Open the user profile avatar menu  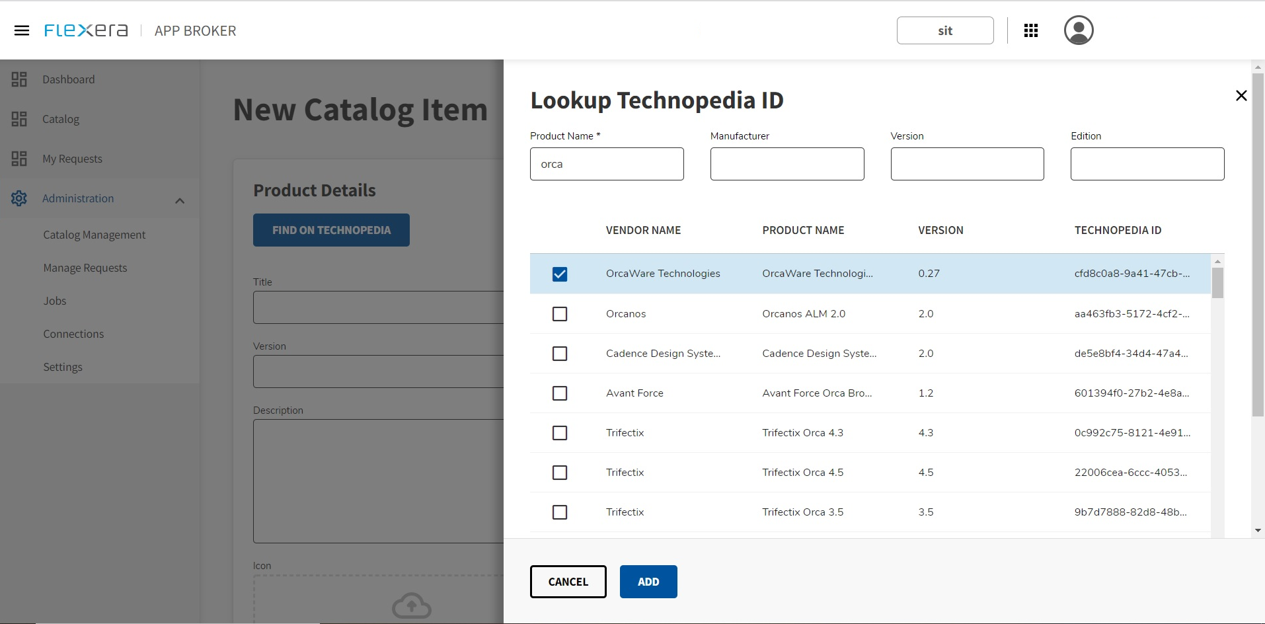click(x=1079, y=30)
